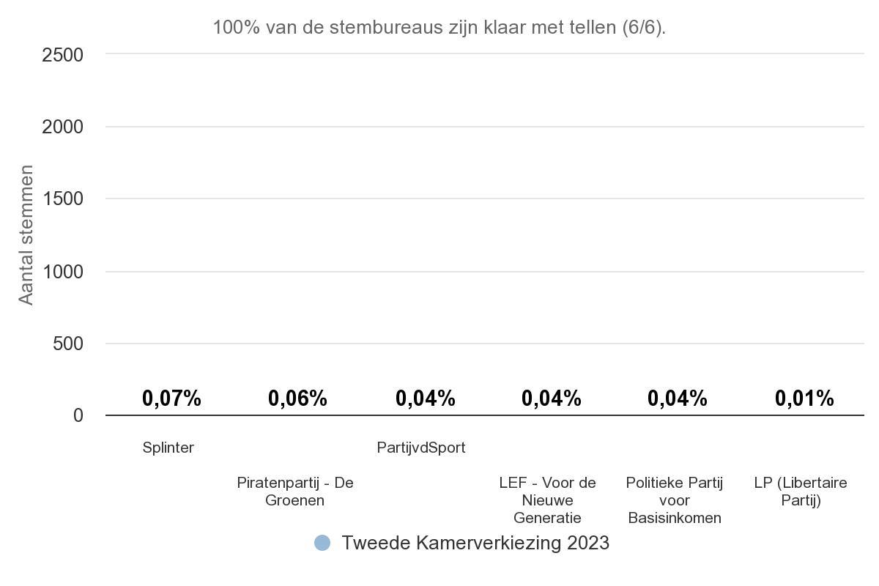Click the PartijvdSport category label
Viewport: 879px width, 586px height.
tap(421, 448)
